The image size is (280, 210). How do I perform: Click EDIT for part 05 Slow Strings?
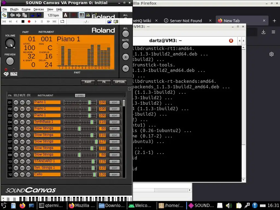[x=115, y=129]
